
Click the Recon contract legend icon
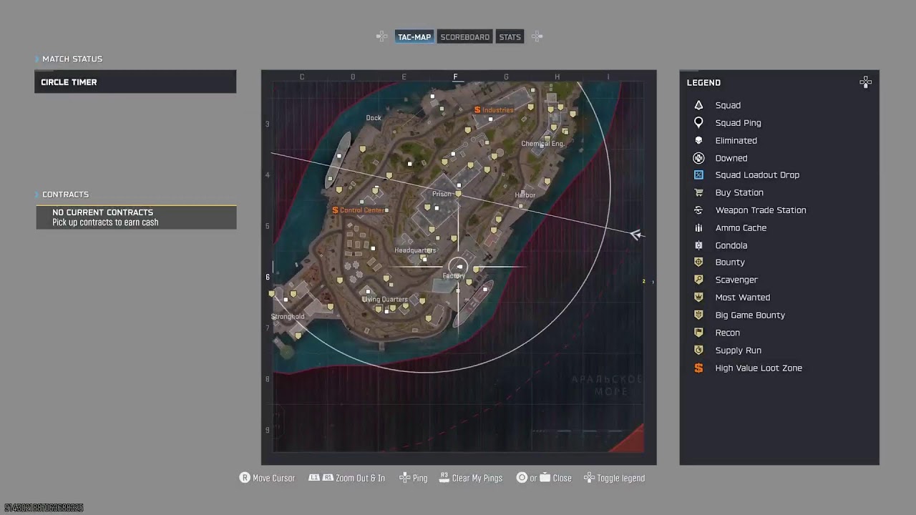(698, 333)
